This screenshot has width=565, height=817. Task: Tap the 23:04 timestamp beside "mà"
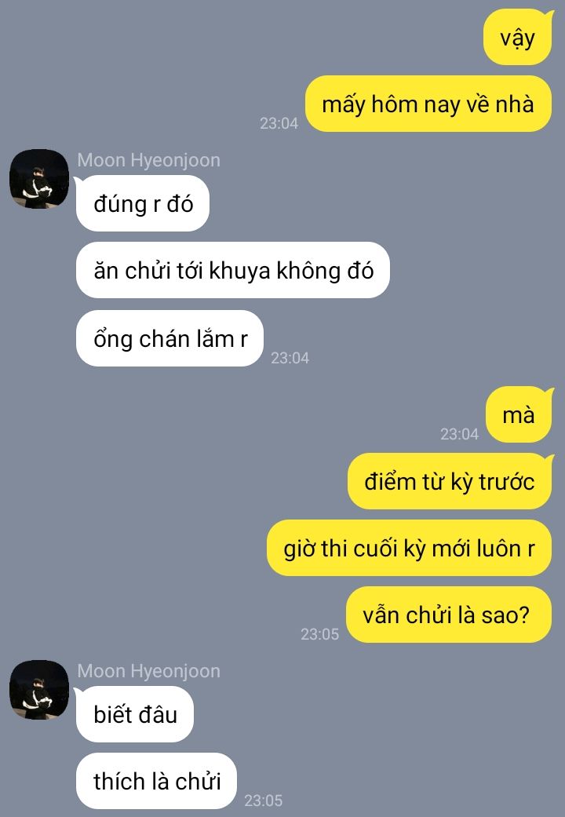[x=459, y=434]
